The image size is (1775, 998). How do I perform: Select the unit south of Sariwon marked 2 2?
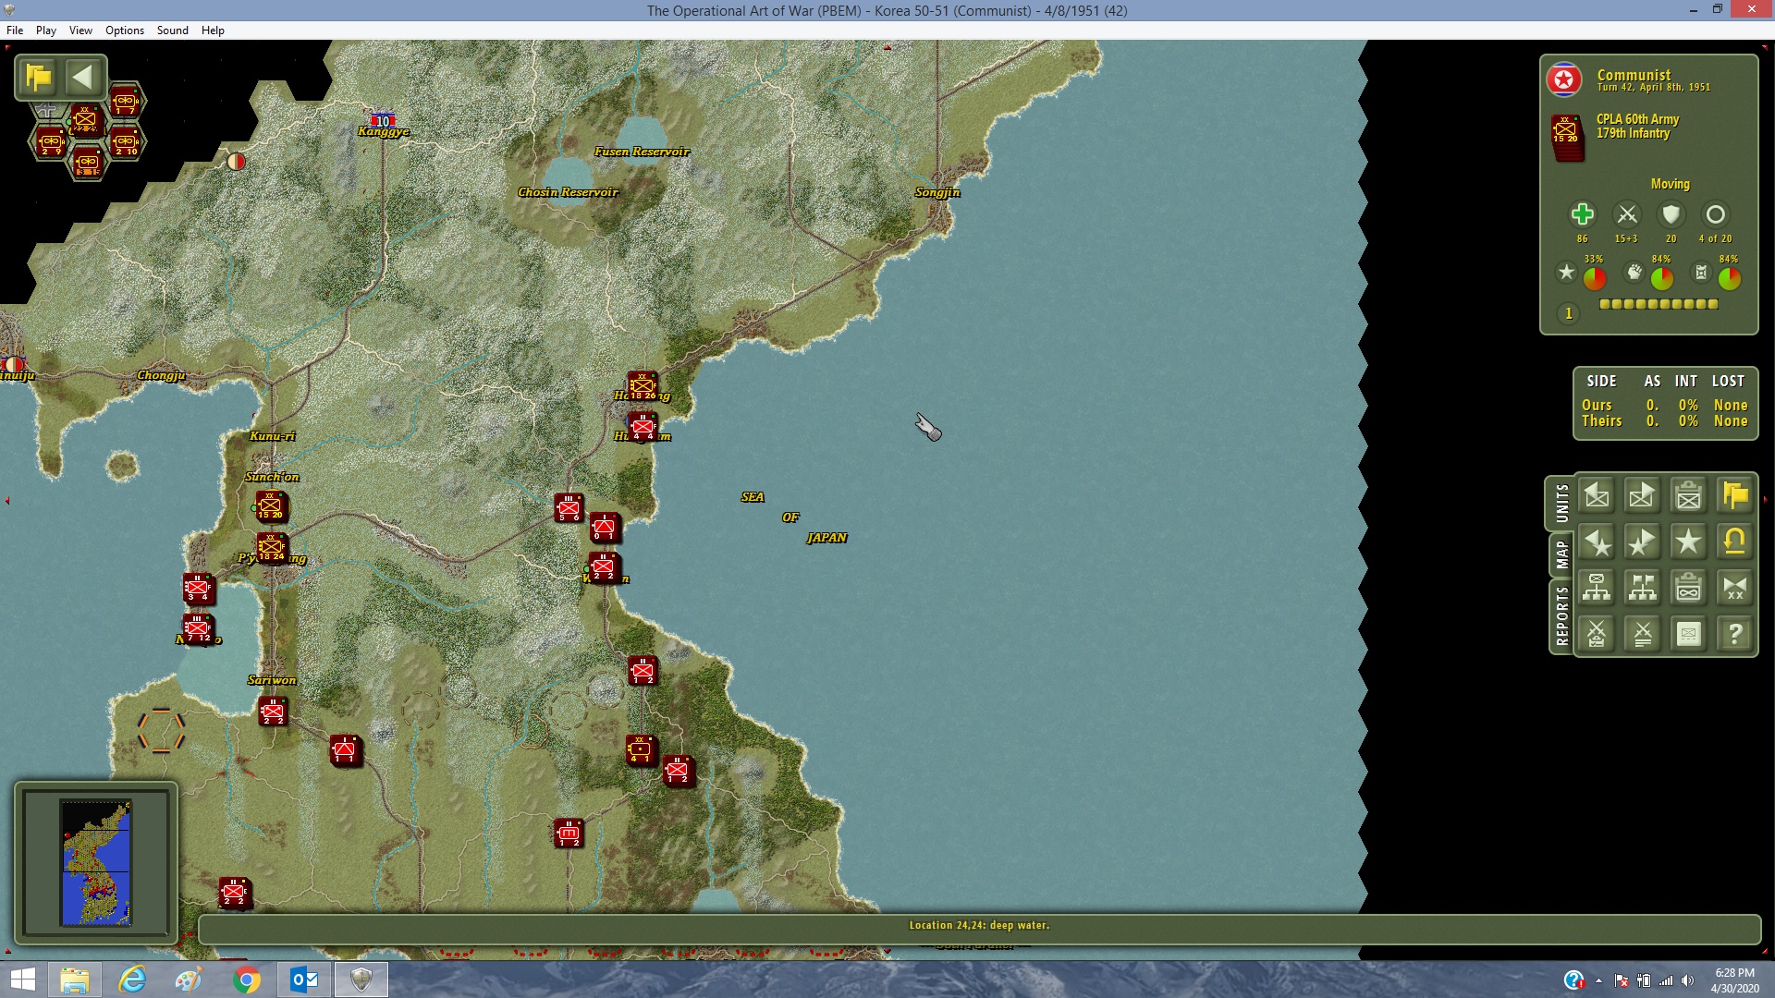coord(273,712)
